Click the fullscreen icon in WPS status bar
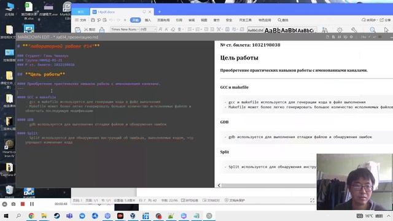Viewport: 393px width, 221px height. (313, 200)
